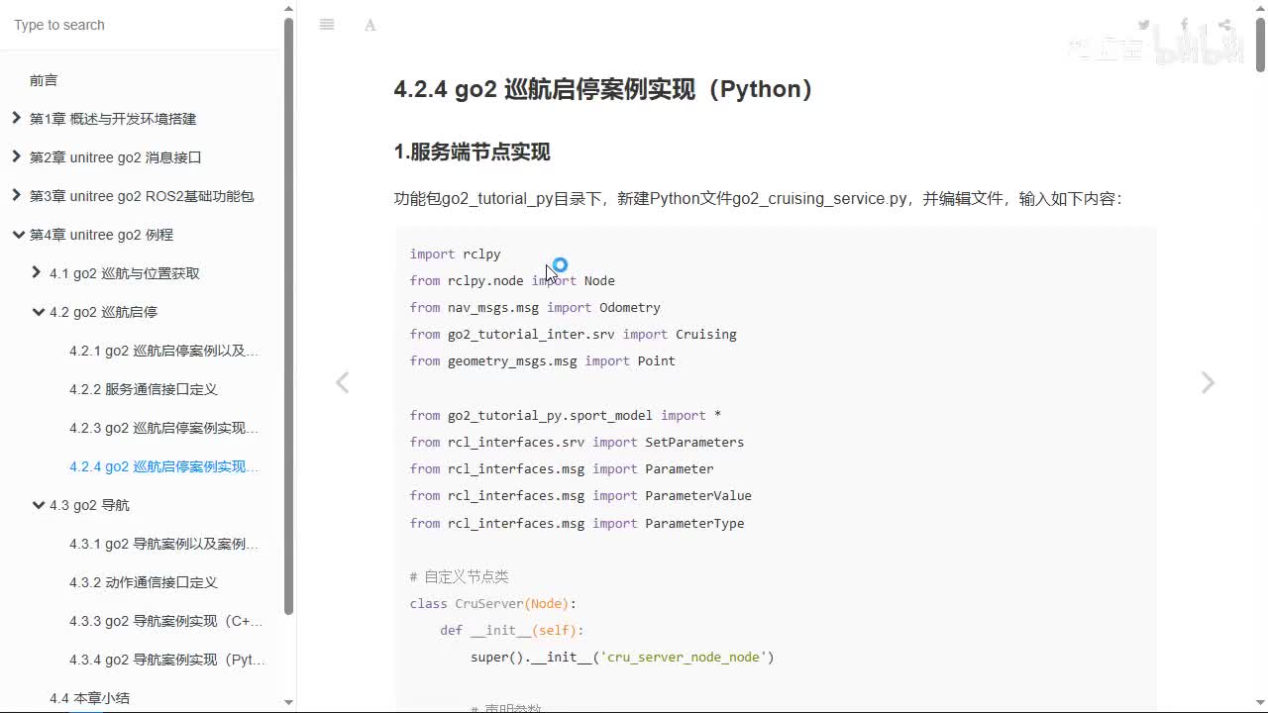Click code line with 'cru_server_node_node'
This screenshot has width=1268, height=713.
(622, 657)
